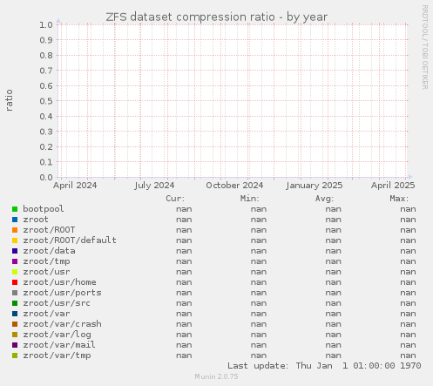
Task: Click the zroot/var legend label
Action: (x=46, y=314)
